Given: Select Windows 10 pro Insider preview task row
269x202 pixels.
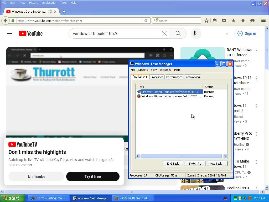Looking at the screenshot, I should (x=182, y=96).
